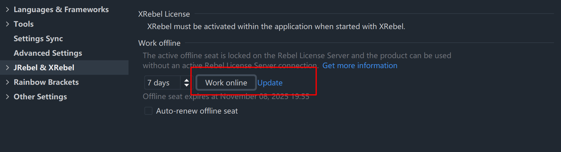This screenshot has height=152, width=561.
Task: Expand the Languages & Frameworks chevron
Action: click(x=8, y=10)
